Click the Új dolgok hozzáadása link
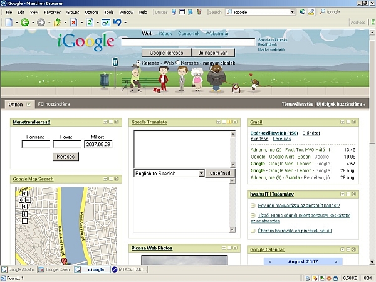This screenshot has width=376, height=282. tap(341, 104)
